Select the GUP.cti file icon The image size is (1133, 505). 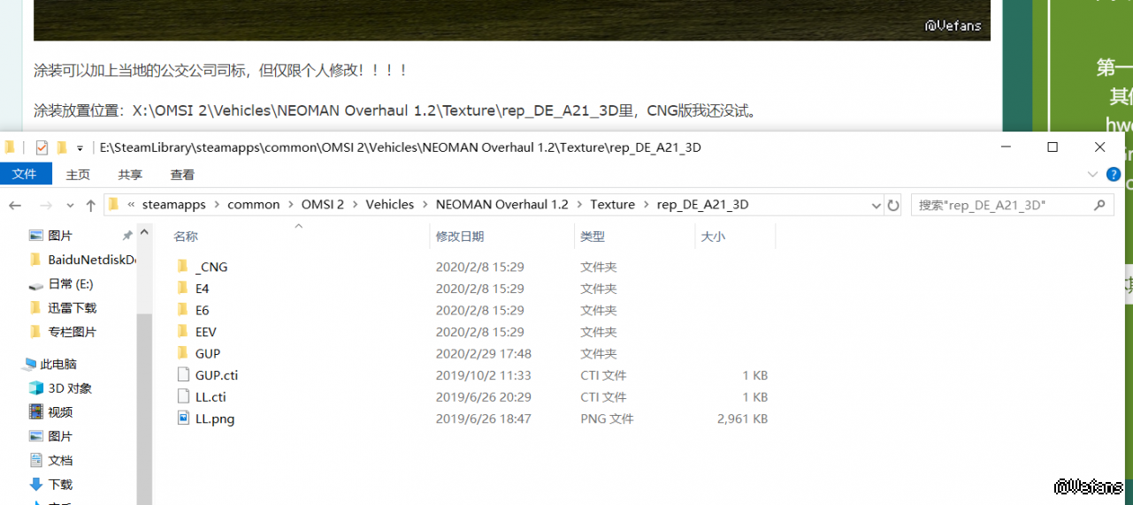point(183,375)
